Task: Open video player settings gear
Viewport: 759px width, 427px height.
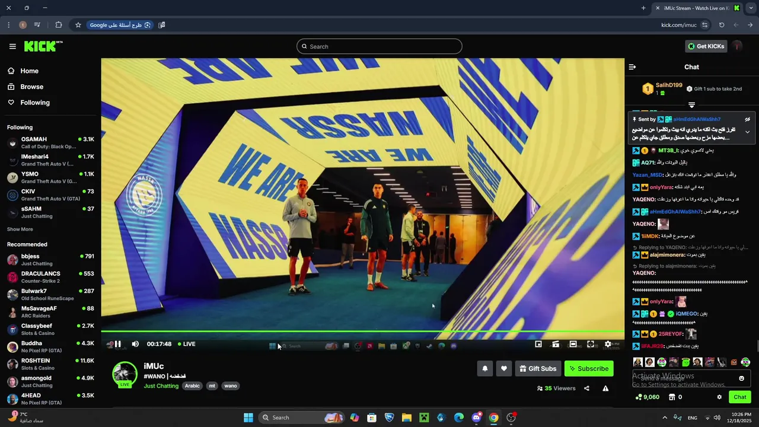Action: click(608, 344)
